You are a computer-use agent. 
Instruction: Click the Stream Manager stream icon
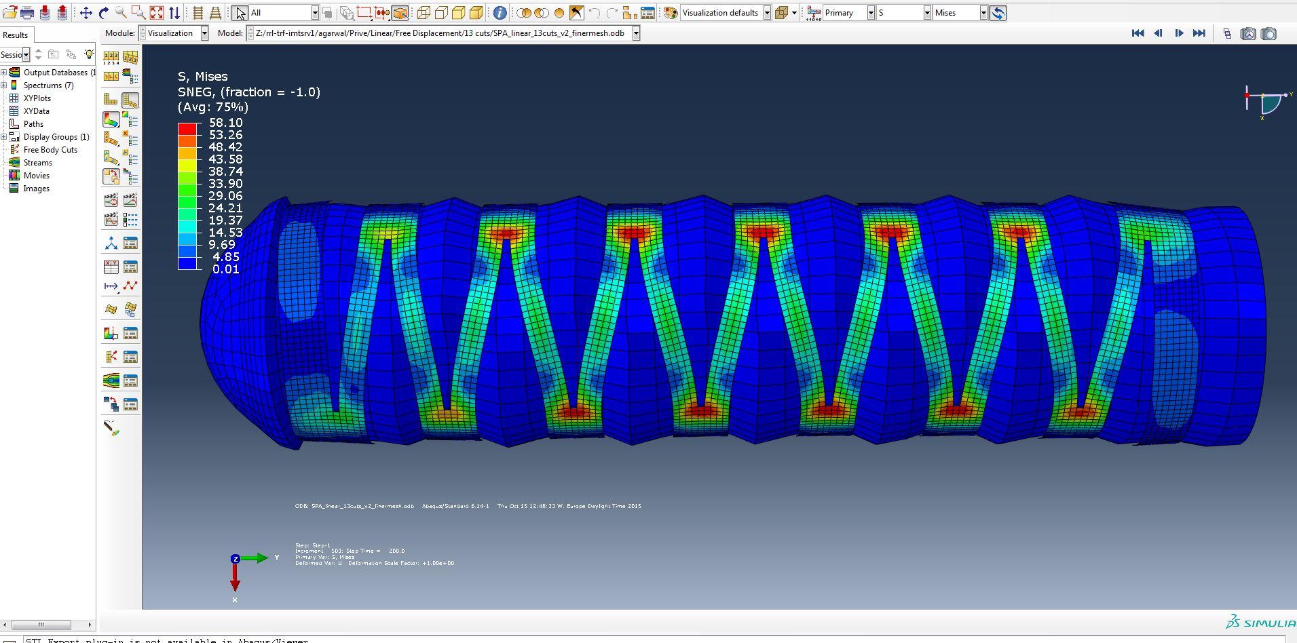click(111, 381)
